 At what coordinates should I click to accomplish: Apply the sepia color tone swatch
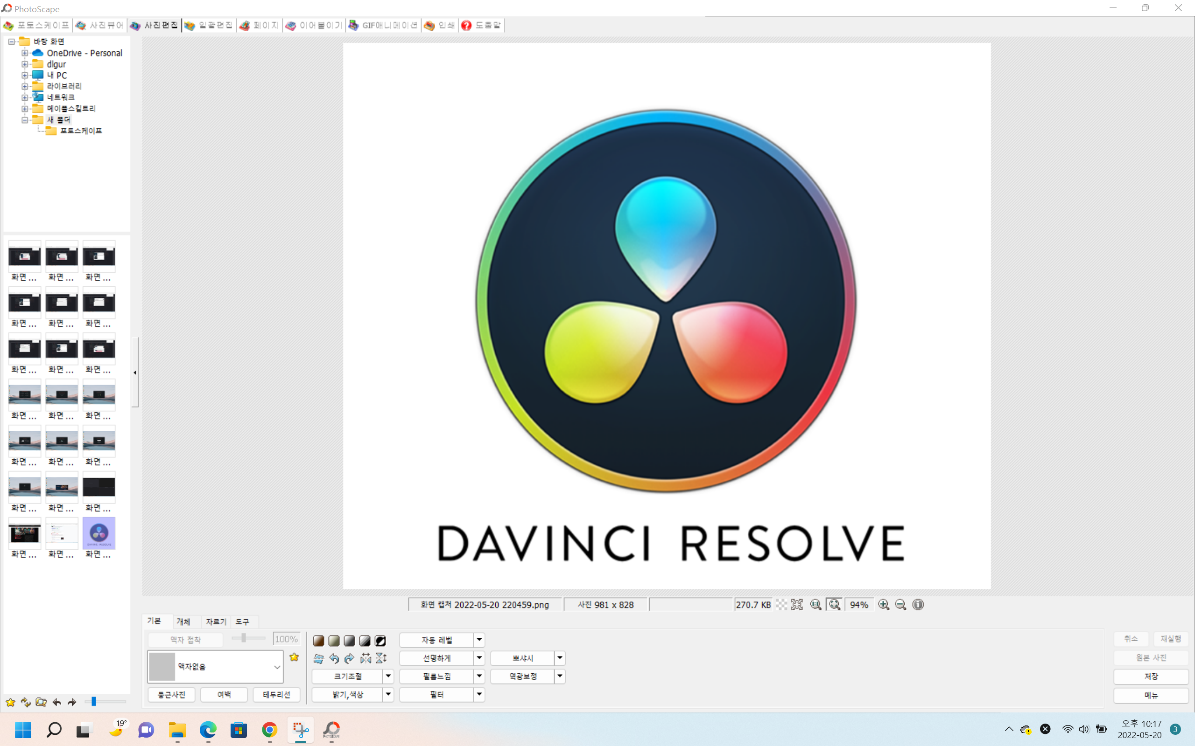coord(318,641)
